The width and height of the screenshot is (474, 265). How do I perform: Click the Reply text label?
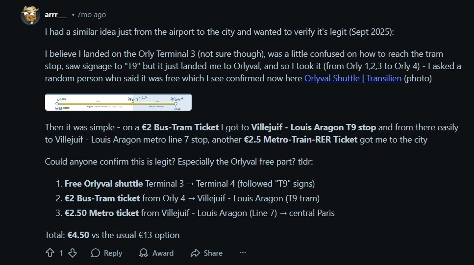coord(113,253)
